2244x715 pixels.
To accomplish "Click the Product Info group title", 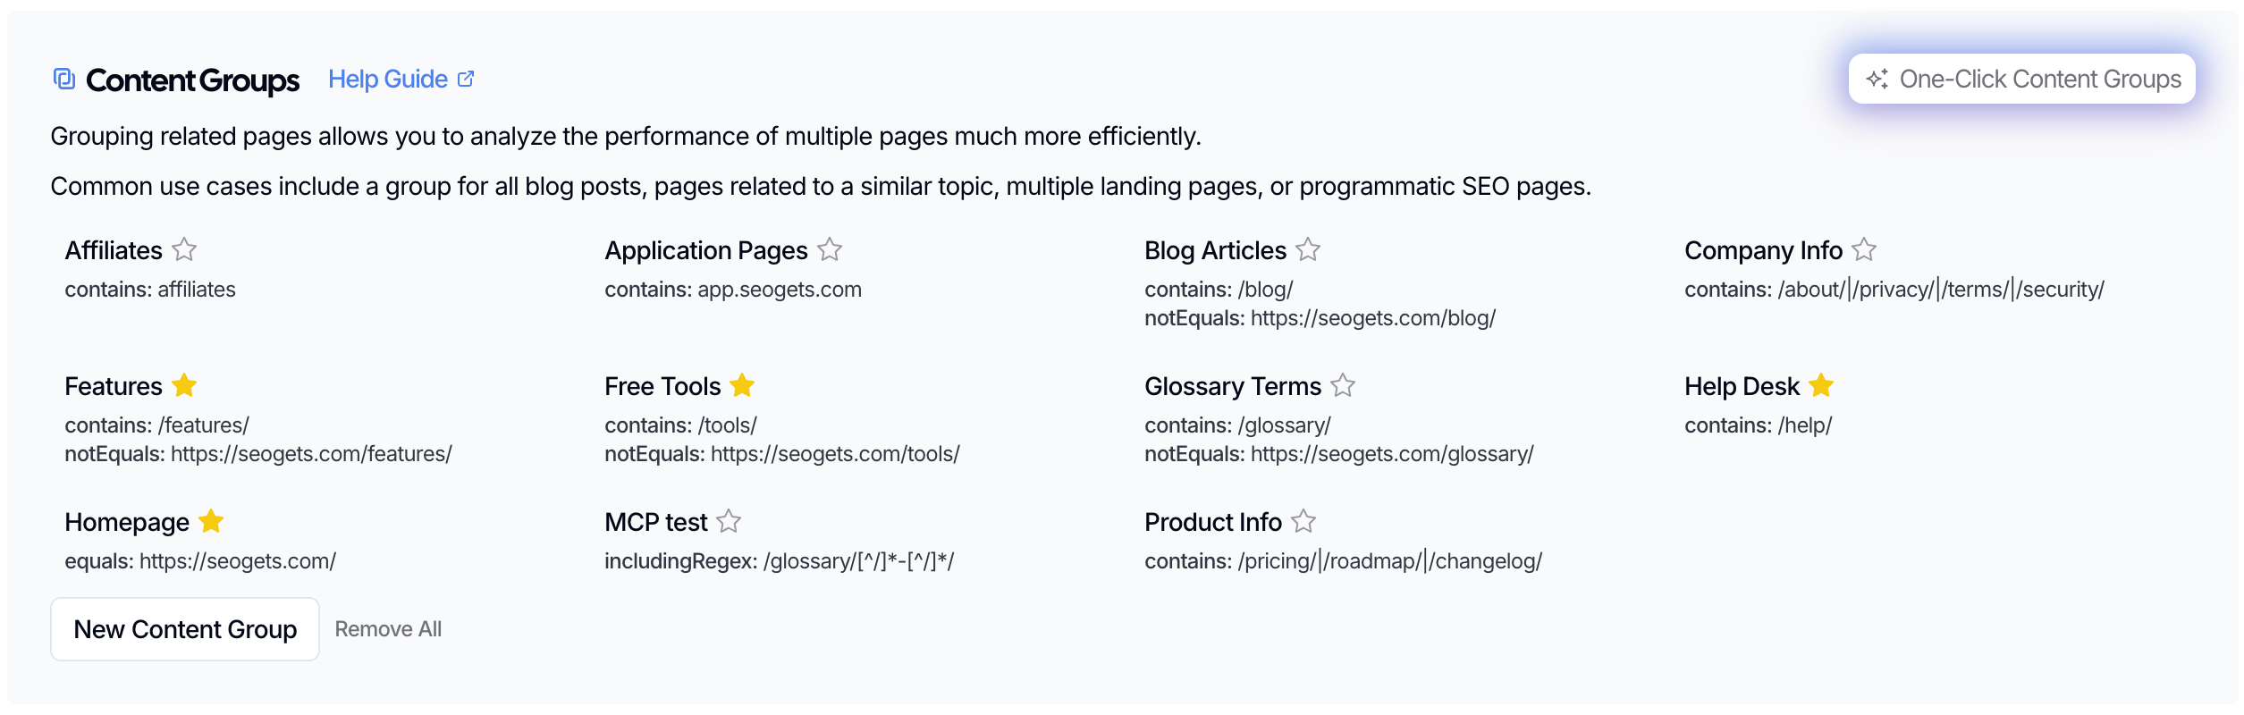I will [1212, 523].
